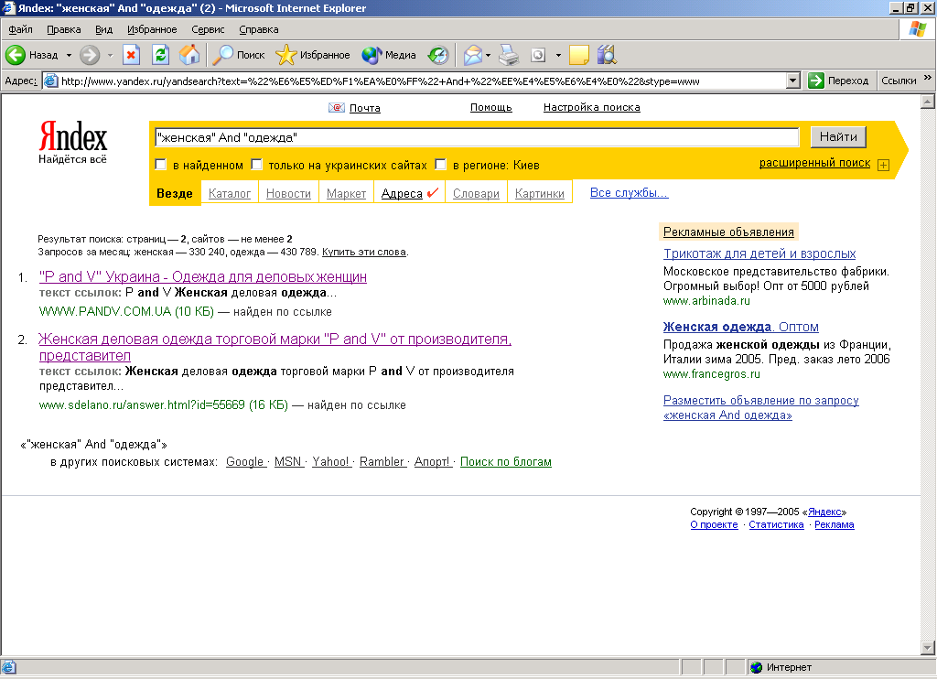Open the Избранное menu in the menu bar
Viewport: 937px width, 679px height.
(x=152, y=29)
